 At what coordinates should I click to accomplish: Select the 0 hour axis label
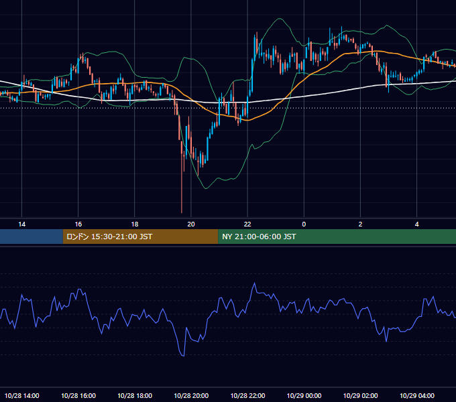pos(304,224)
